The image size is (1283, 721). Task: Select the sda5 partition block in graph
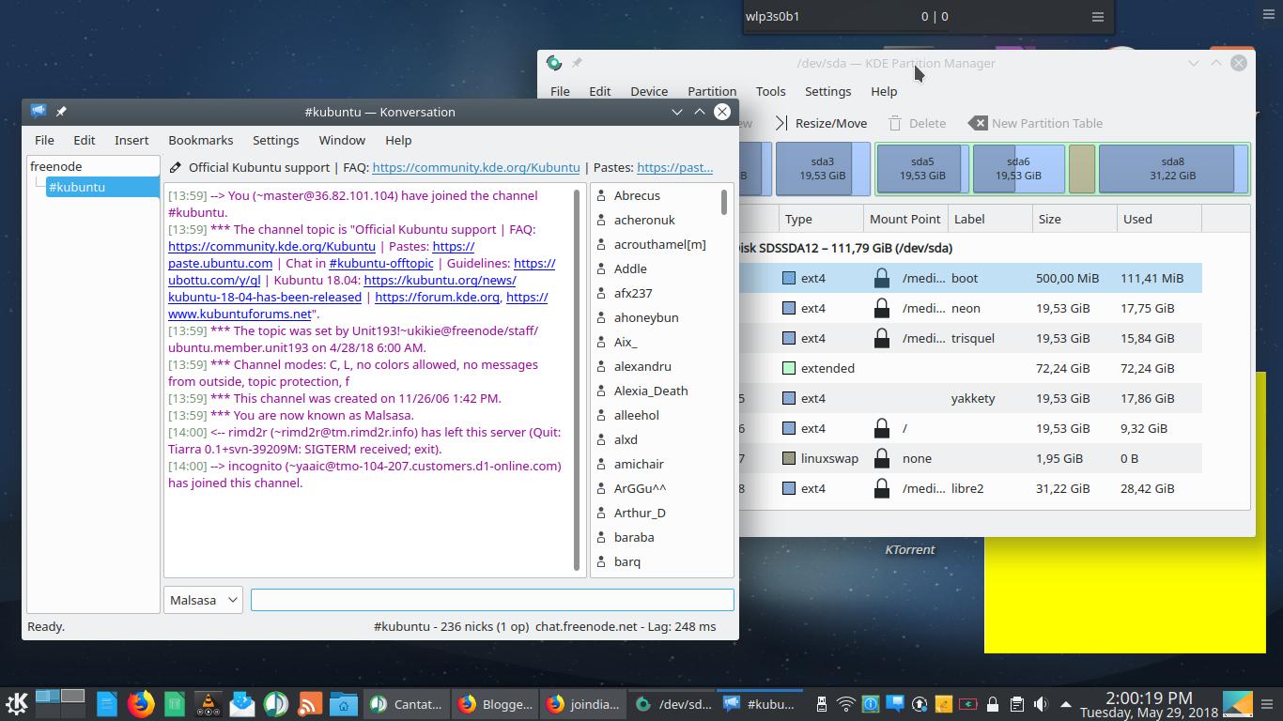coord(923,169)
